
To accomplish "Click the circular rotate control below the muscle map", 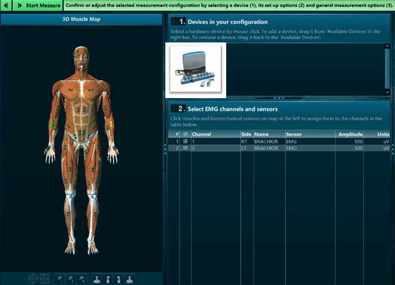I will coord(33,279).
